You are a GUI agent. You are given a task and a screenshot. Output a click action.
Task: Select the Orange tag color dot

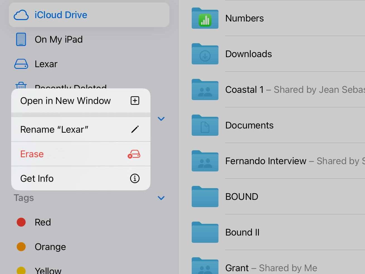point(21,247)
